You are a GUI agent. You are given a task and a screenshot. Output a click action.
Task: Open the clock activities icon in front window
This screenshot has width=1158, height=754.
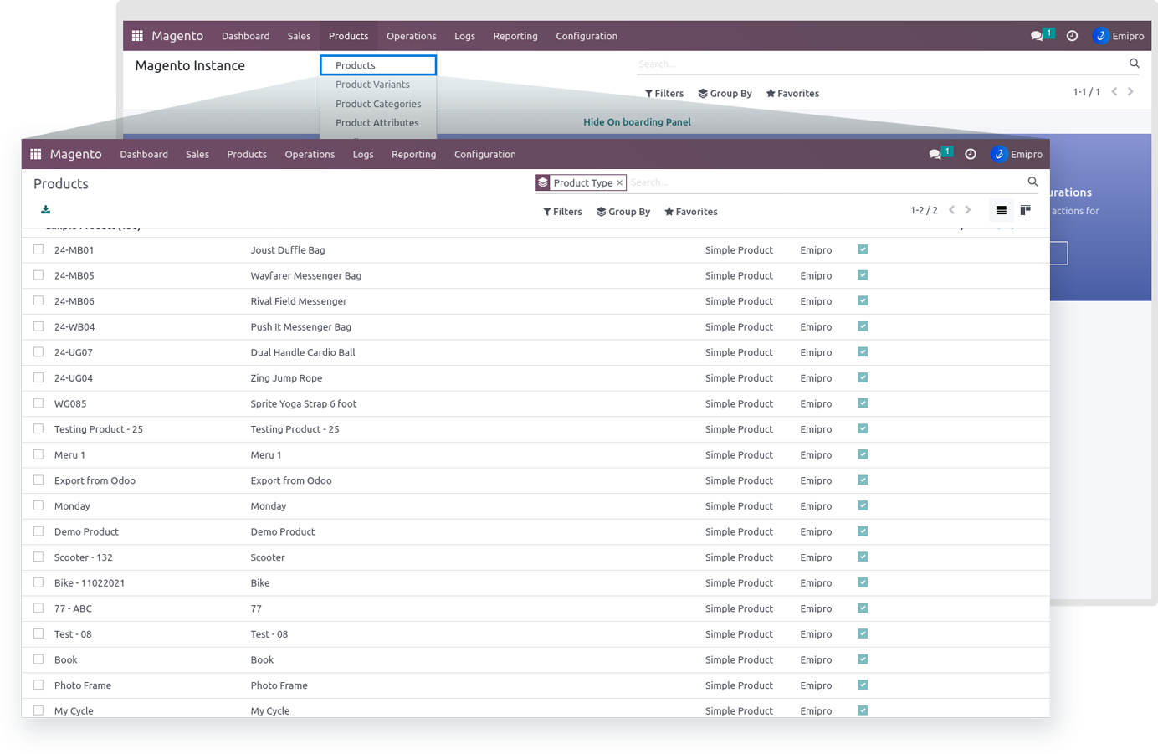coord(971,154)
